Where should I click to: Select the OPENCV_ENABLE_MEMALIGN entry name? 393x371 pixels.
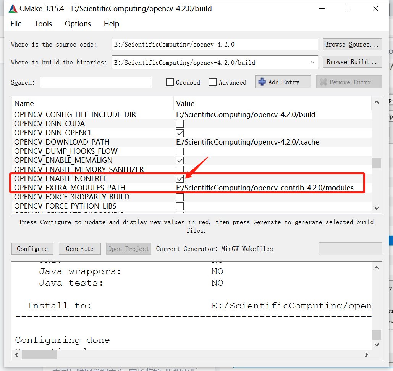63,161
